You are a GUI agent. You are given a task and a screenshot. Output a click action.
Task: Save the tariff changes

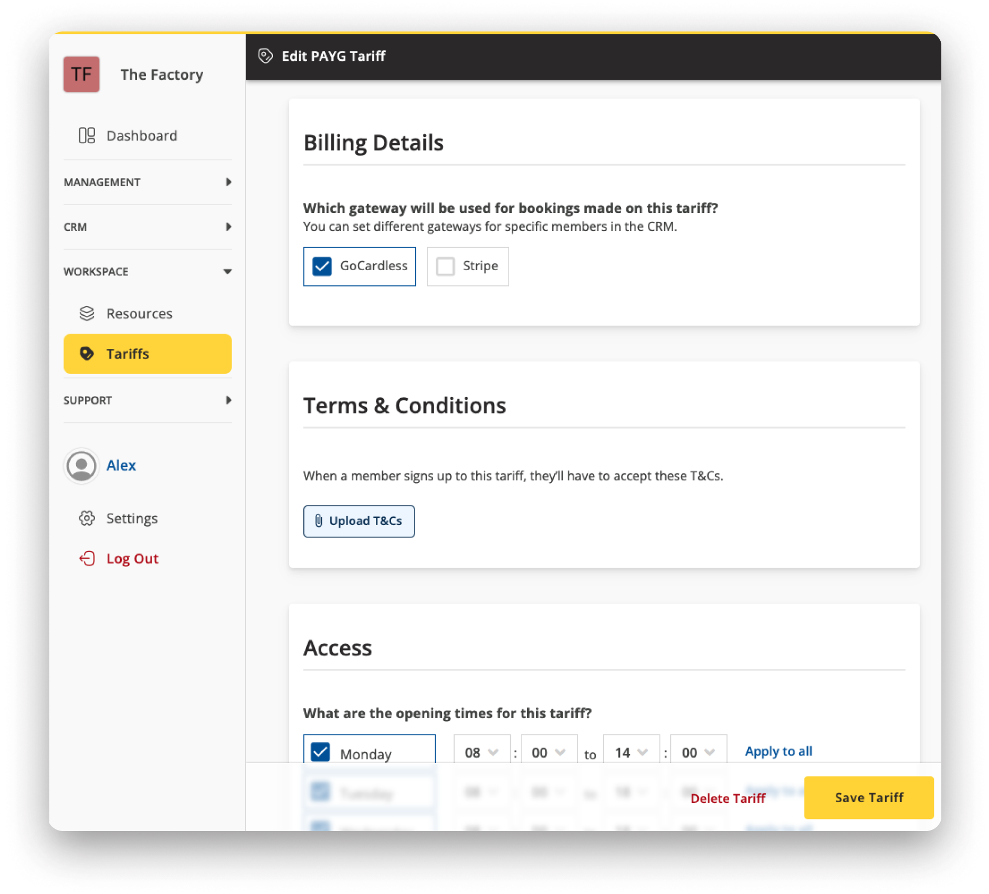click(868, 797)
